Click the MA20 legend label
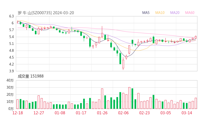Viewport: 200px width, 119px height. tap(175, 13)
